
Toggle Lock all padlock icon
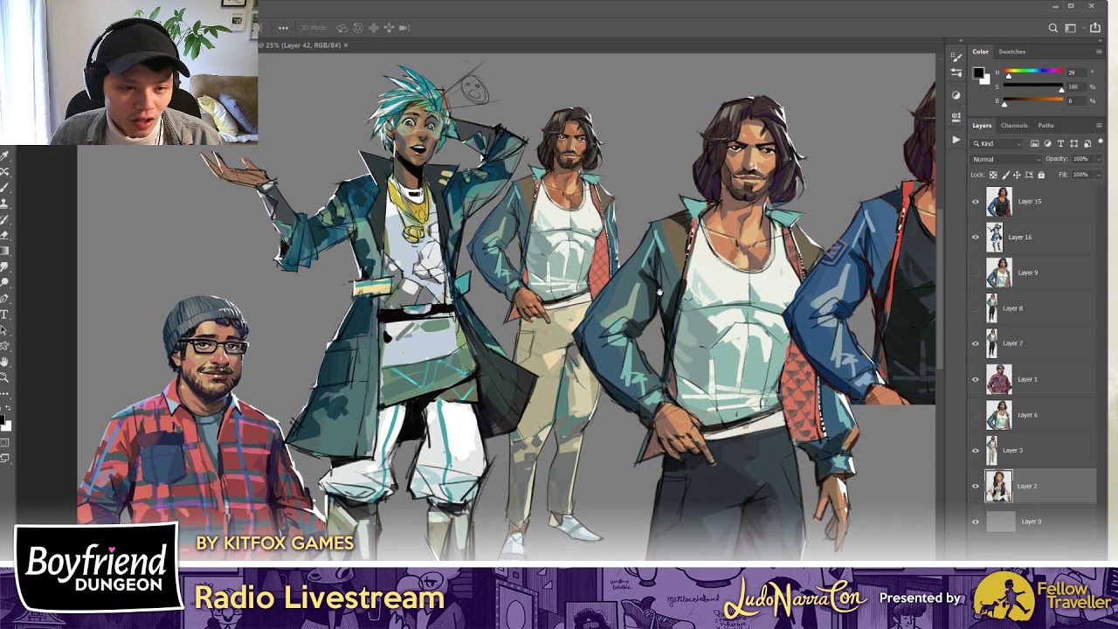[1041, 175]
